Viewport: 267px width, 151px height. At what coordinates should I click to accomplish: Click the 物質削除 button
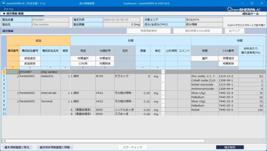click(x=228, y=64)
